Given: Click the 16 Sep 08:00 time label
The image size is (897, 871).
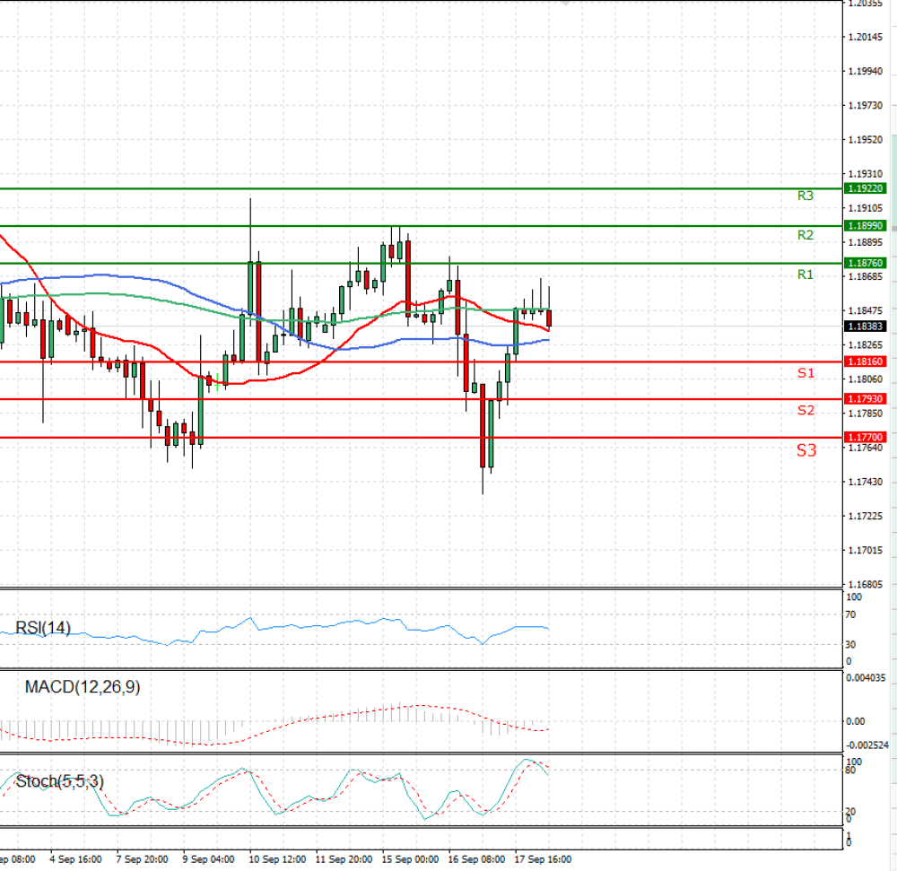Looking at the screenshot, I should point(476,859).
